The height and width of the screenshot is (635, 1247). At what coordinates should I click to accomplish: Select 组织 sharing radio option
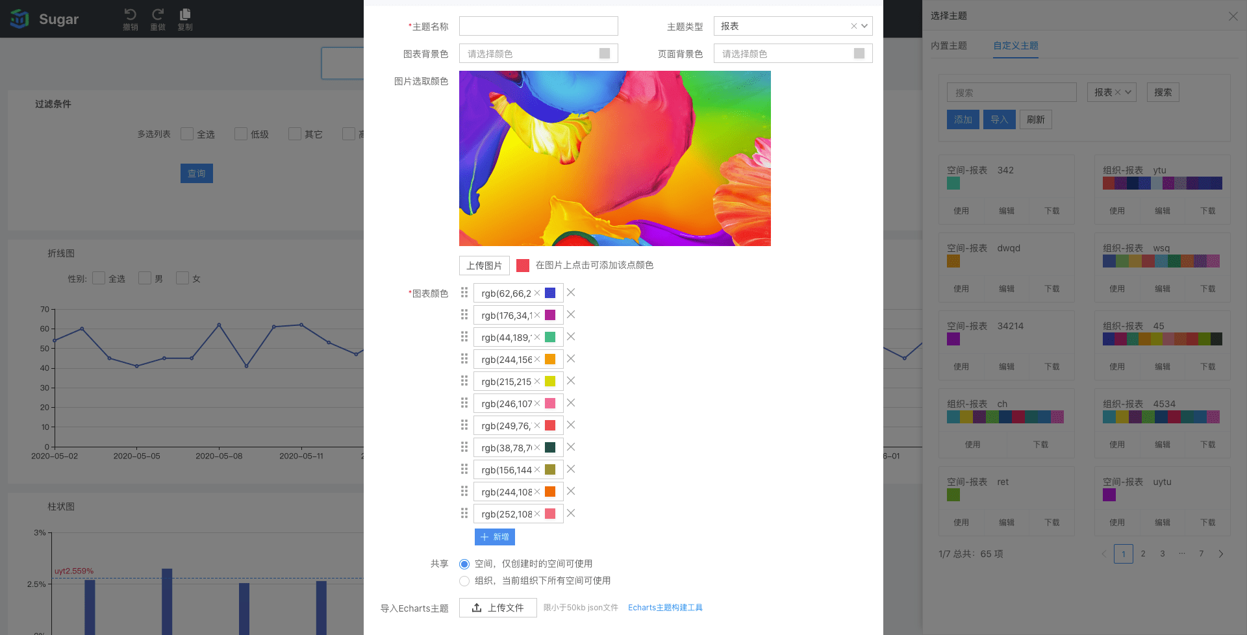pos(464,581)
